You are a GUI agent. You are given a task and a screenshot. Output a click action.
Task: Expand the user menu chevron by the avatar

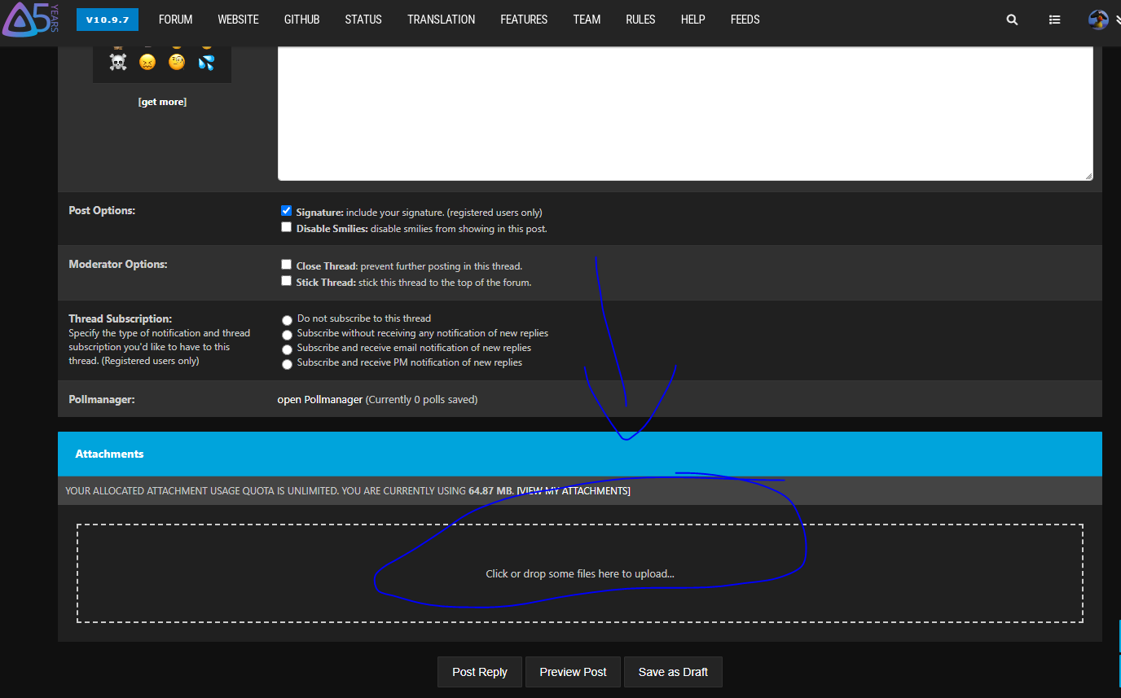coord(1116,21)
